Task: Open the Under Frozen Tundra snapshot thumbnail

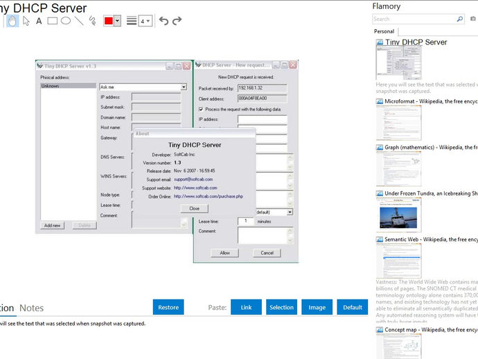Action: point(399,215)
